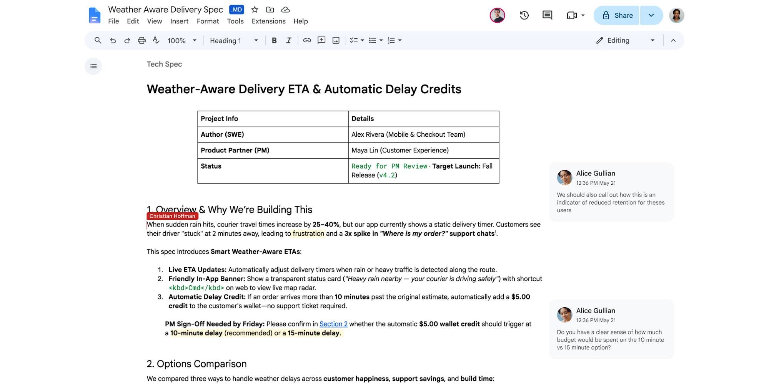Viewport: 769px width, 384px height.
Task: Star the Weather Aware Delivery Spec document
Action: click(255, 10)
